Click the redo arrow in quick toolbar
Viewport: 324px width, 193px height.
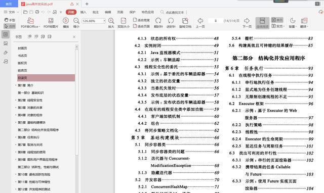[x=49, y=12]
